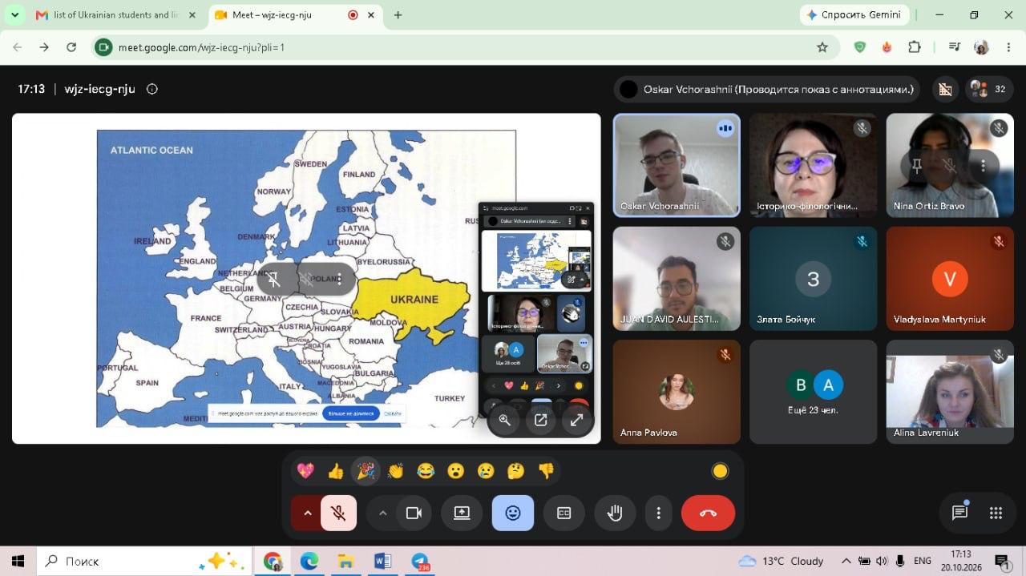Leave the call
Viewport: 1026px width, 576px height.
tap(708, 514)
